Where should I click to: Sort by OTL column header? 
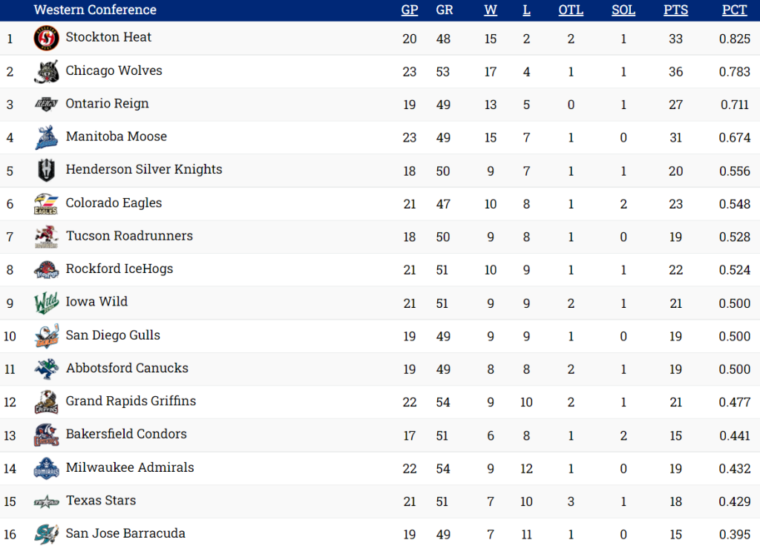(x=571, y=10)
